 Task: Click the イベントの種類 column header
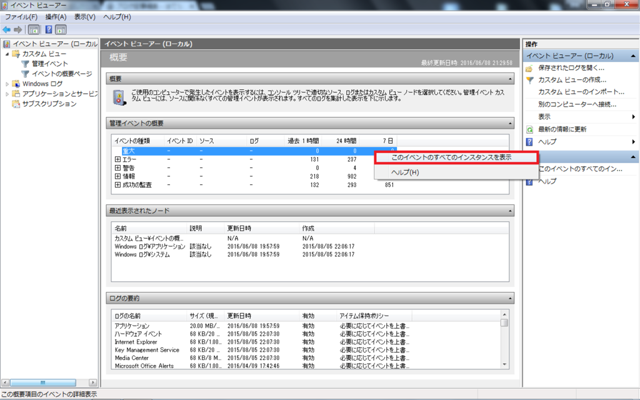138,141
